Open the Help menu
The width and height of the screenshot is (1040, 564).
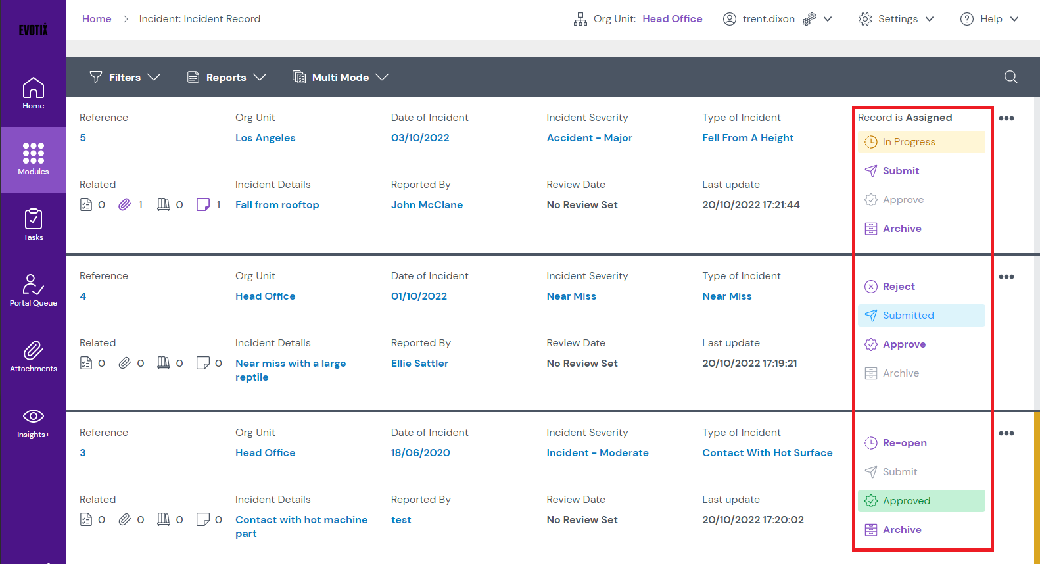click(989, 19)
